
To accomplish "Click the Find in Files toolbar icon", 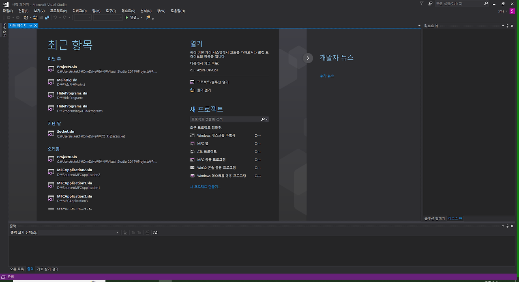I will (x=148, y=17).
